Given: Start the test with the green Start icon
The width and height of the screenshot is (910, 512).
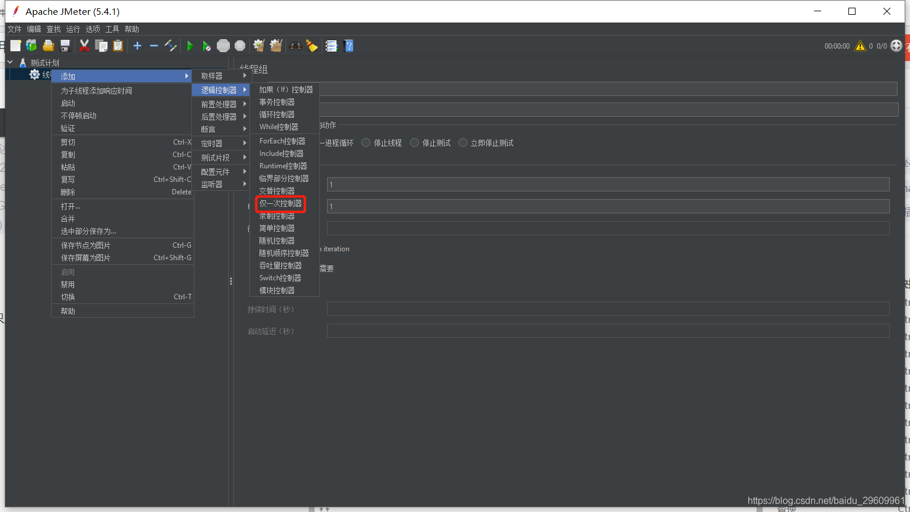Looking at the screenshot, I should (190, 46).
